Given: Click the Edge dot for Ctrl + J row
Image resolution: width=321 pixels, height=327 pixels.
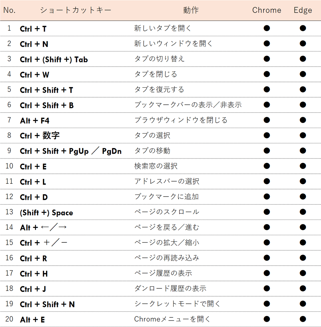Looking at the screenshot, I should [x=303, y=288].
